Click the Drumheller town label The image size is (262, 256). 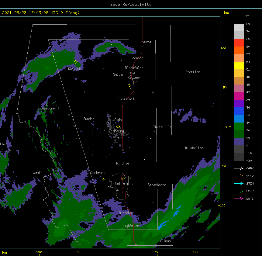point(194,148)
